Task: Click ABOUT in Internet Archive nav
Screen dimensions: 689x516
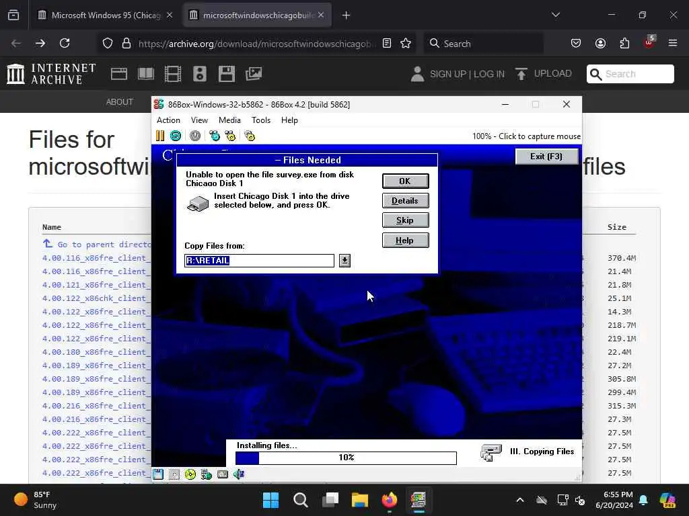Action: (120, 102)
